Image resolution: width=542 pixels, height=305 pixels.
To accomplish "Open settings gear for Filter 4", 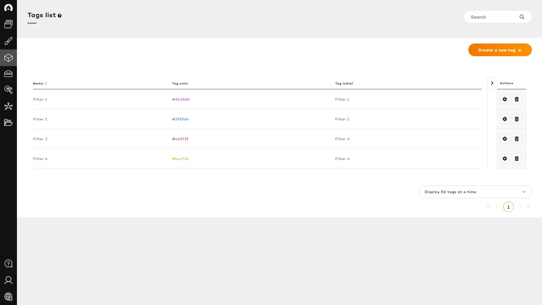I will pos(505,158).
